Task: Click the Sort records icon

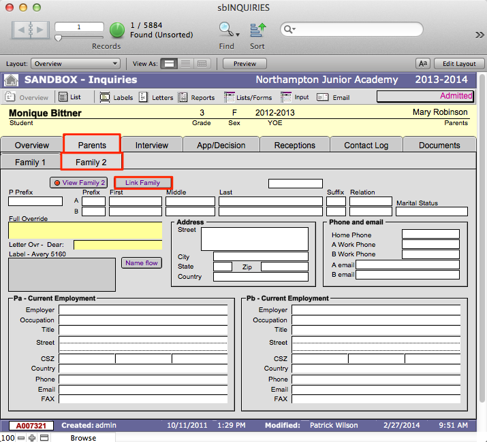Action: pos(257,29)
